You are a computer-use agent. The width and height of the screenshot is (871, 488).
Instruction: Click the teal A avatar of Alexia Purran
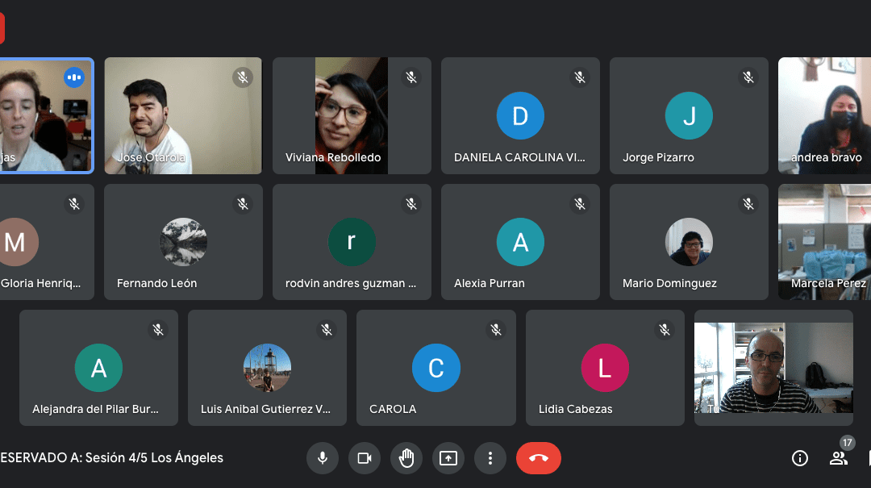coord(520,242)
